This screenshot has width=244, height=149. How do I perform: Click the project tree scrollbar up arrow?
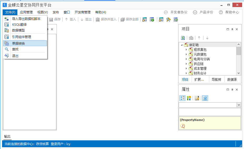238,45
